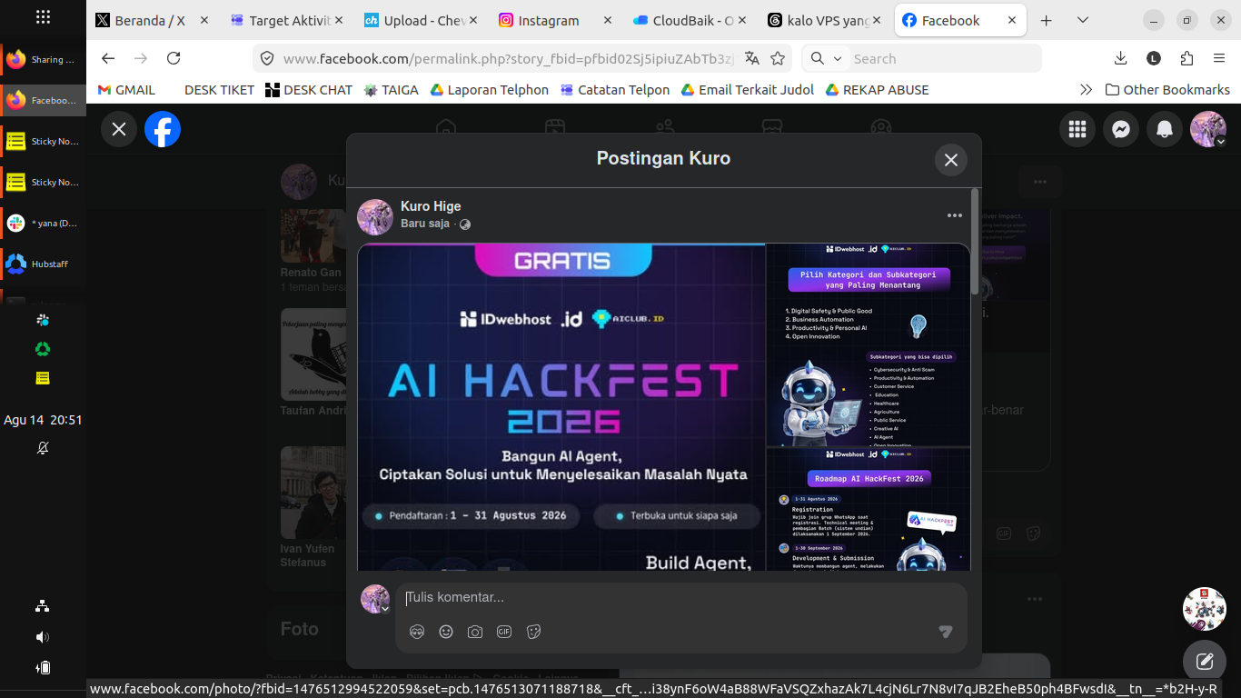Viewport: 1241px width, 698px height.
Task: Open the browser account 'L' icon
Action: pos(1154,58)
